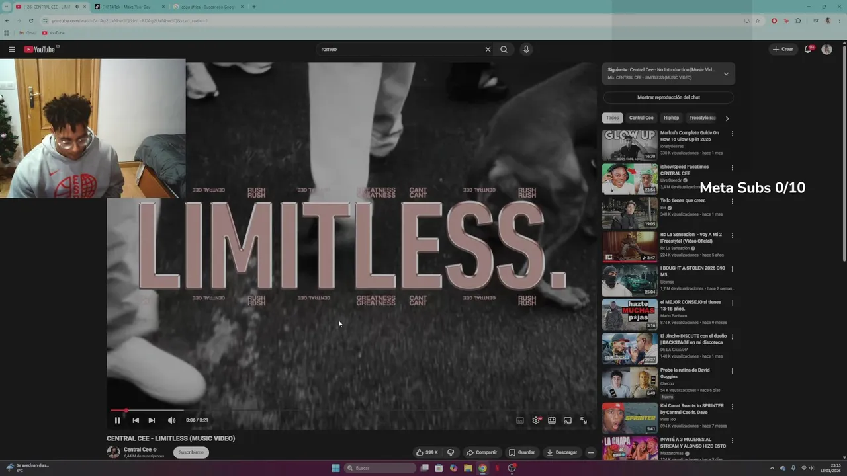Open the Windows Start menu
847x476 pixels.
pyautogui.click(x=335, y=468)
